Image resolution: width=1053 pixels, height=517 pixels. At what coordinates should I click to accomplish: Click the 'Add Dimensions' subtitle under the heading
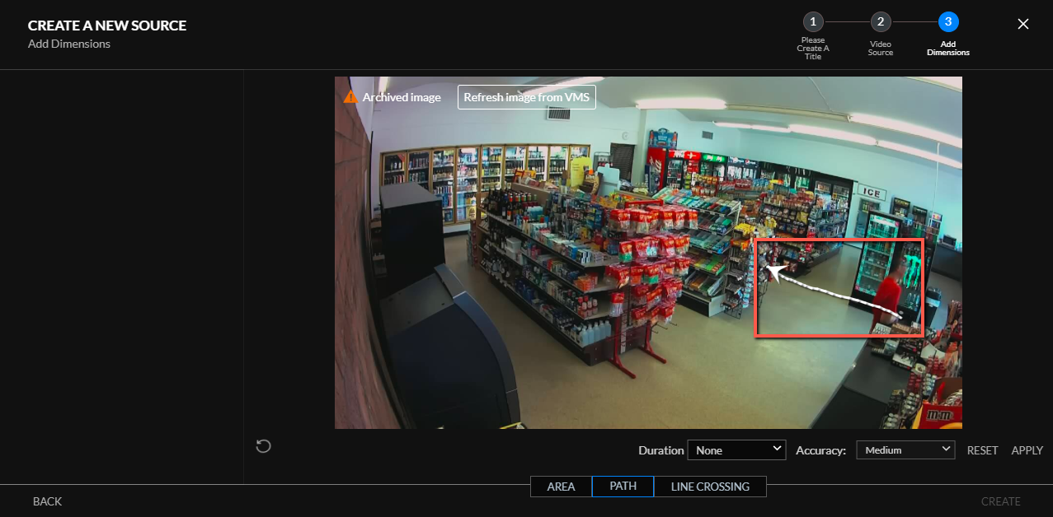coord(69,44)
